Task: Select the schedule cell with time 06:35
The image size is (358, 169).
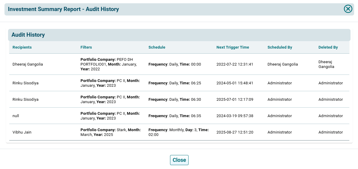Action: [175, 116]
